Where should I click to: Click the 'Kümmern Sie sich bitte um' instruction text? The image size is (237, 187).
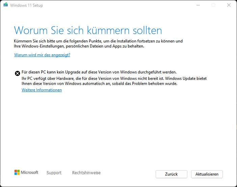pos(98,43)
